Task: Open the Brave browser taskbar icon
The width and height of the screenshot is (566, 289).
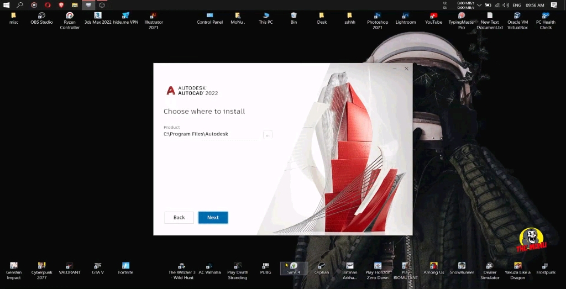Action: [61, 5]
